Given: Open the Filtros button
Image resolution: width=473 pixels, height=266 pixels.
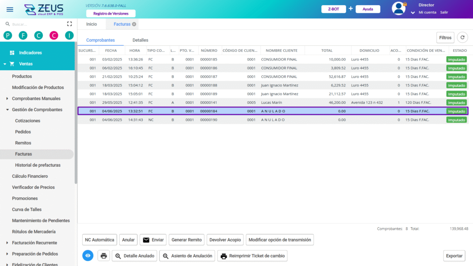Looking at the screenshot, I should tap(445, 38).
